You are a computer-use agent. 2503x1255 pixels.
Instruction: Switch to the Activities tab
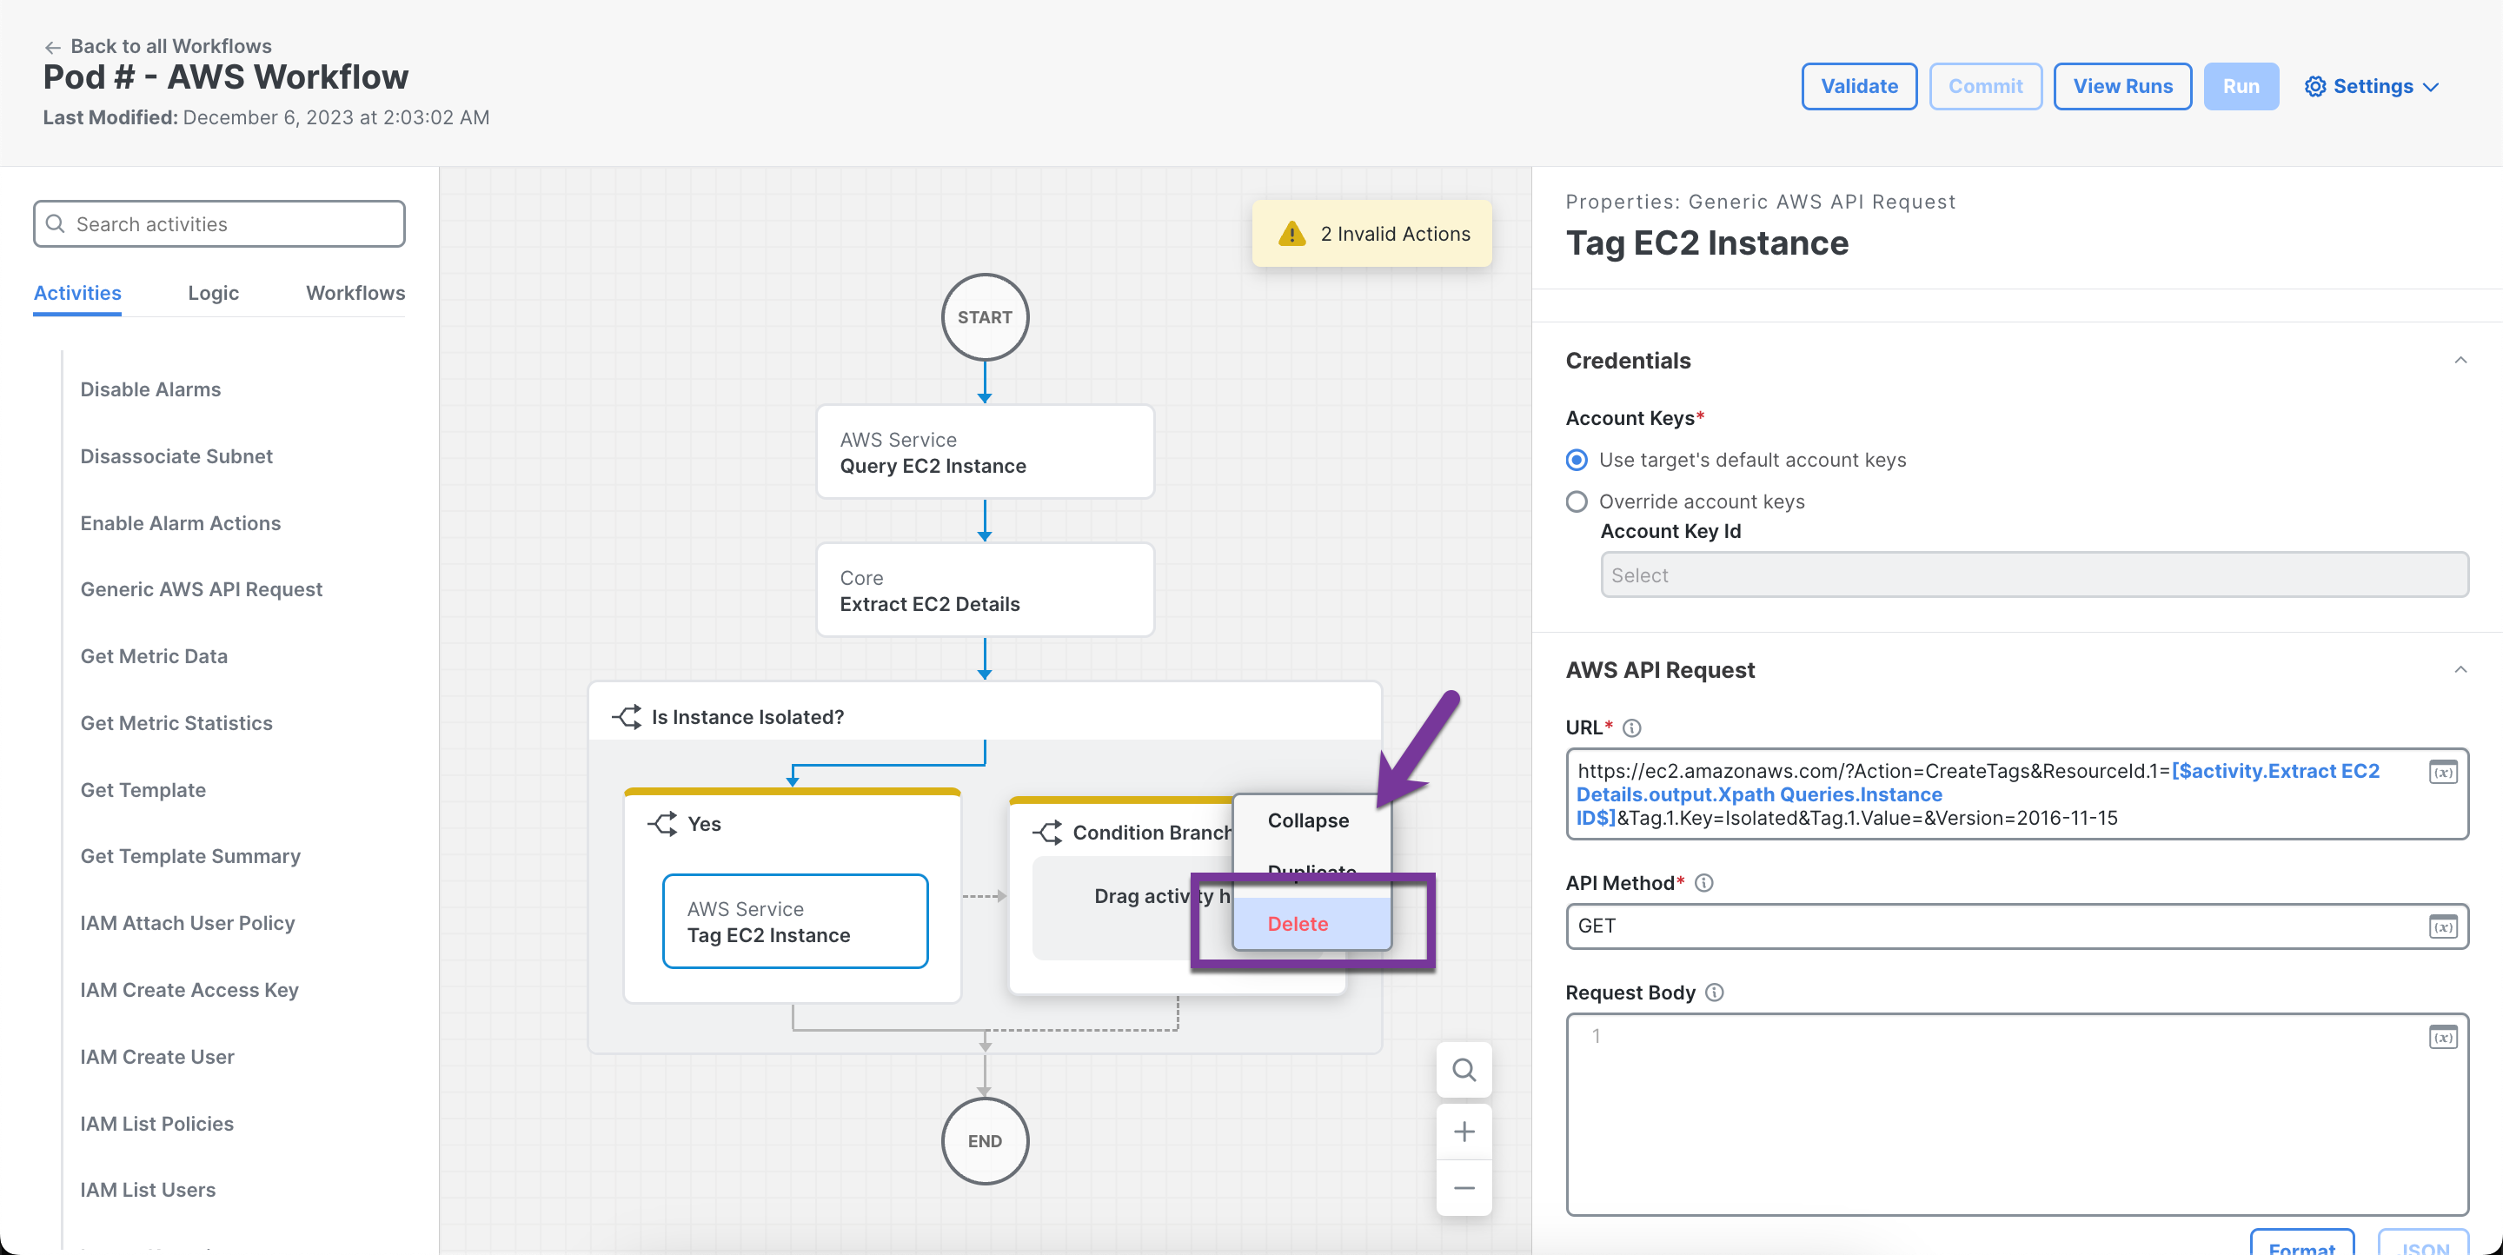(x=77, y=294)
